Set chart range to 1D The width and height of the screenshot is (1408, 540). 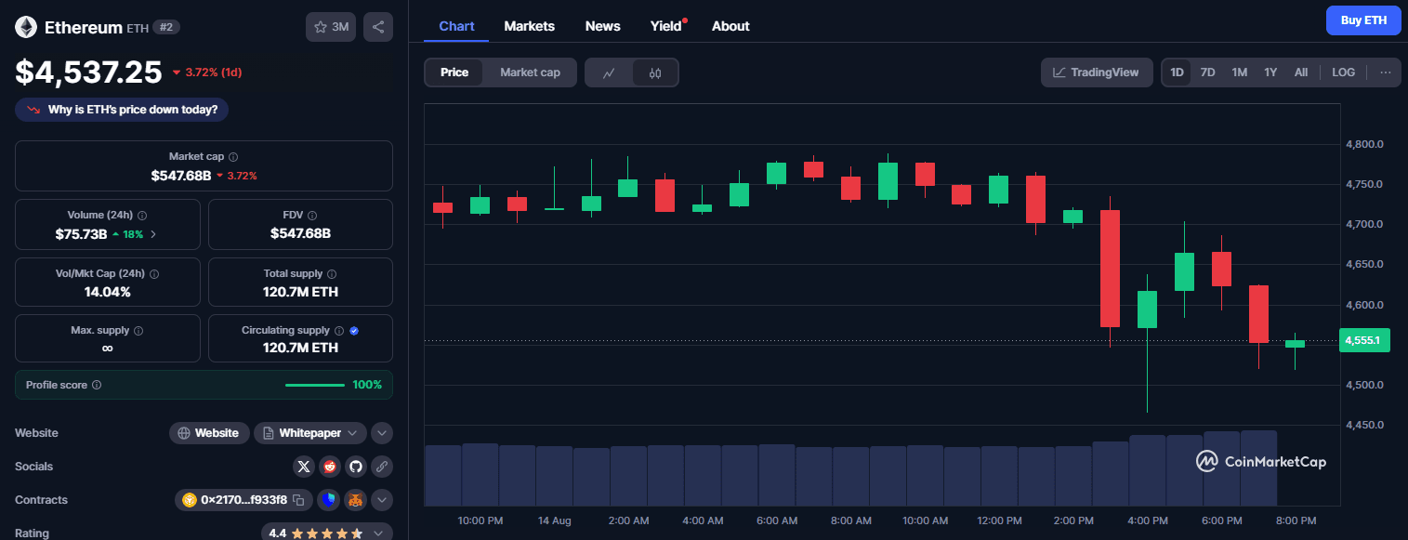[1178, 72]
